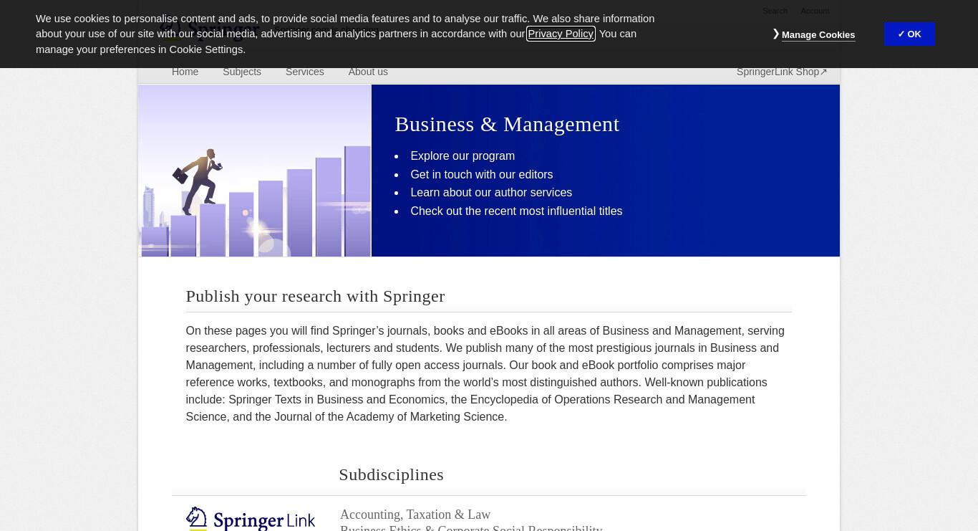Click the Business & Management banner heading
The height and width of the screenshot is (531, 978).
(x=507, y=124)
